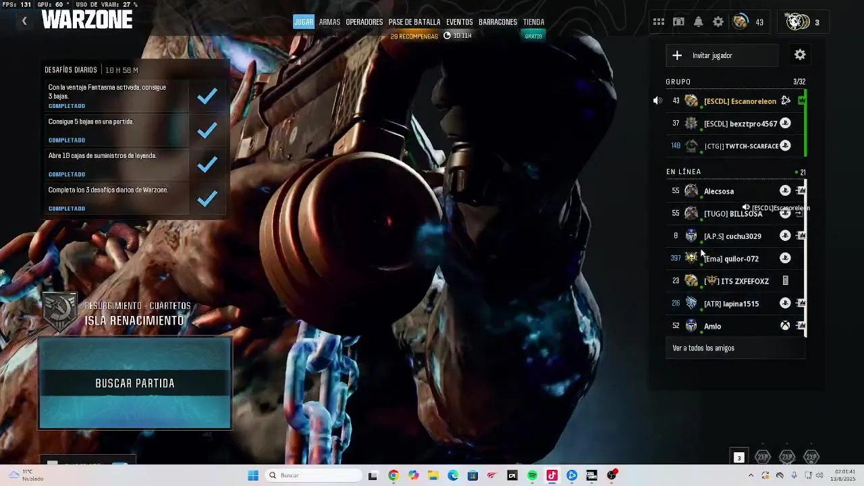Screen dimensions: 864x486
Task: Open Google Chrome from the taskbar
Action: pos(394,475)
